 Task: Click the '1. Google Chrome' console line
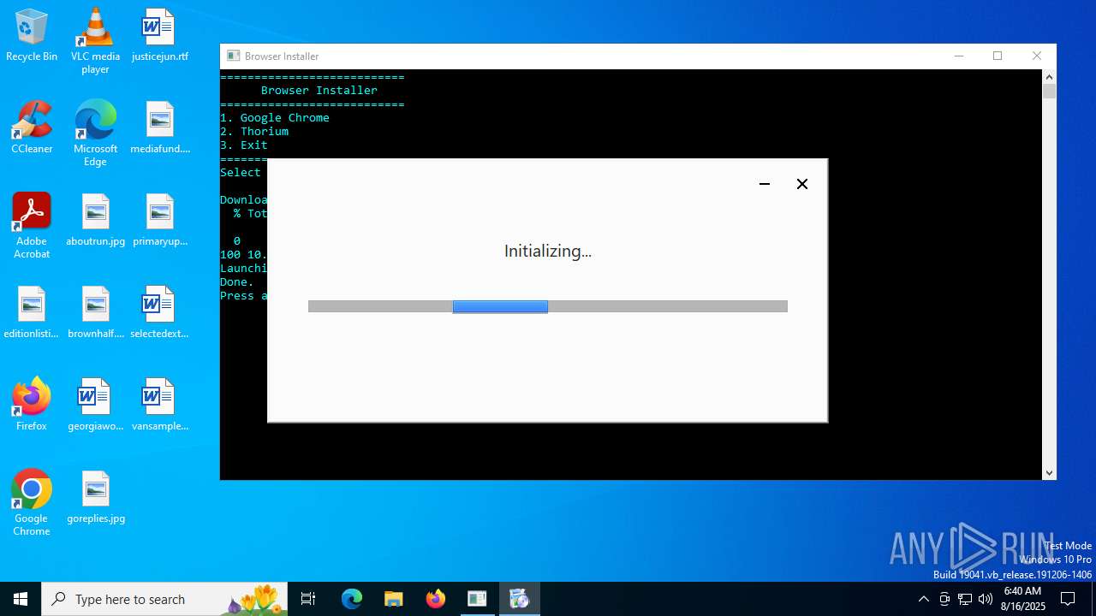click(275, 117)
